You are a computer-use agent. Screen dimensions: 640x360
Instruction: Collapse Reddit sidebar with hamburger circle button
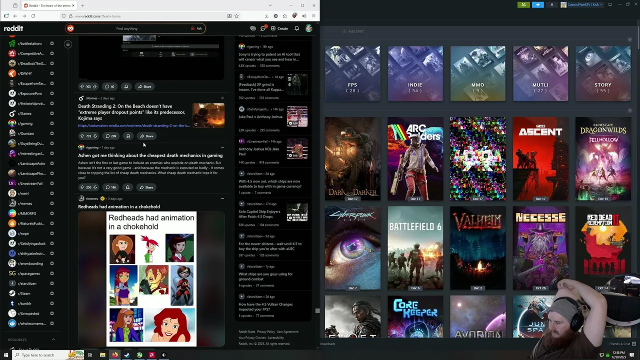click(68, 44)
